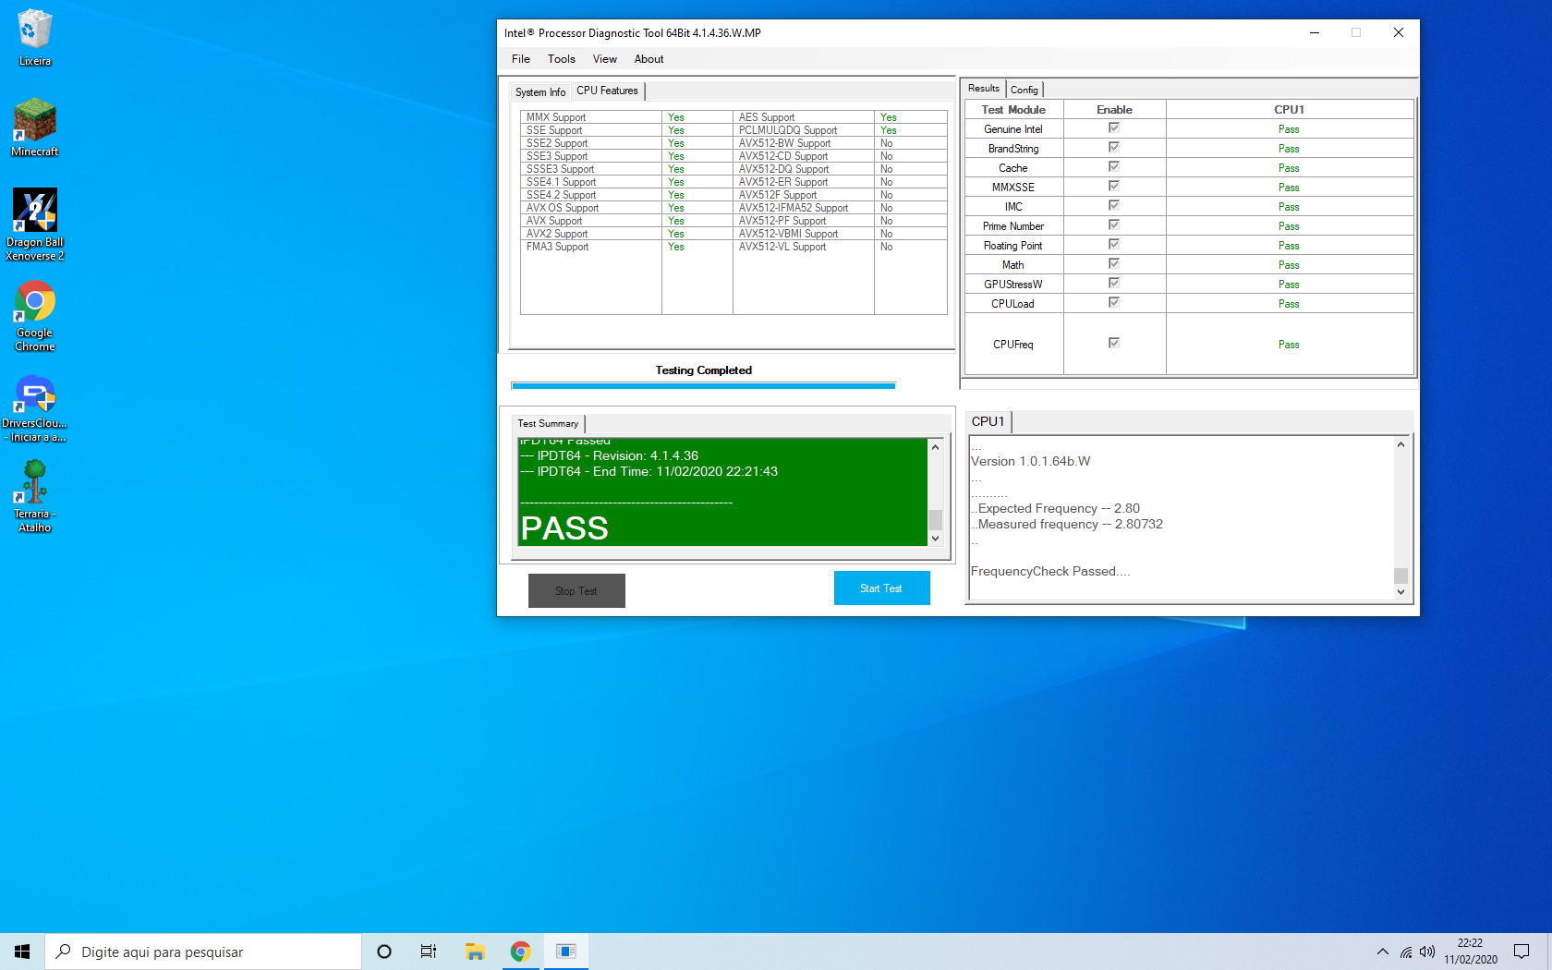This screenshot has height=970, width=1552.
Task: Click the Start Test button
Action: (881, 588)
